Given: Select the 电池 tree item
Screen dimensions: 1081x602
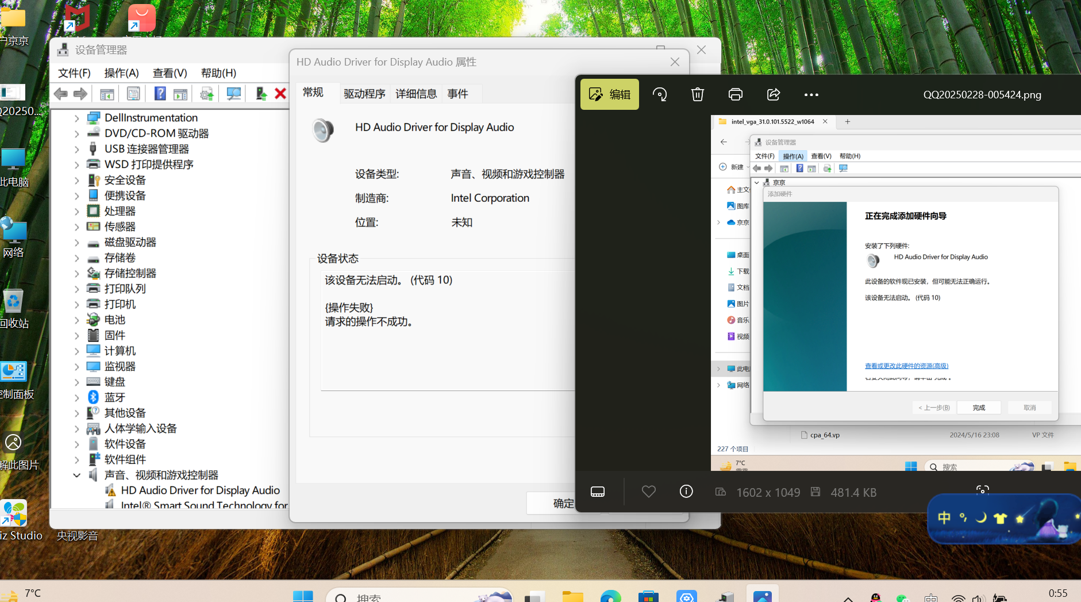Looking at the screenshot, I should pos(114,320).
